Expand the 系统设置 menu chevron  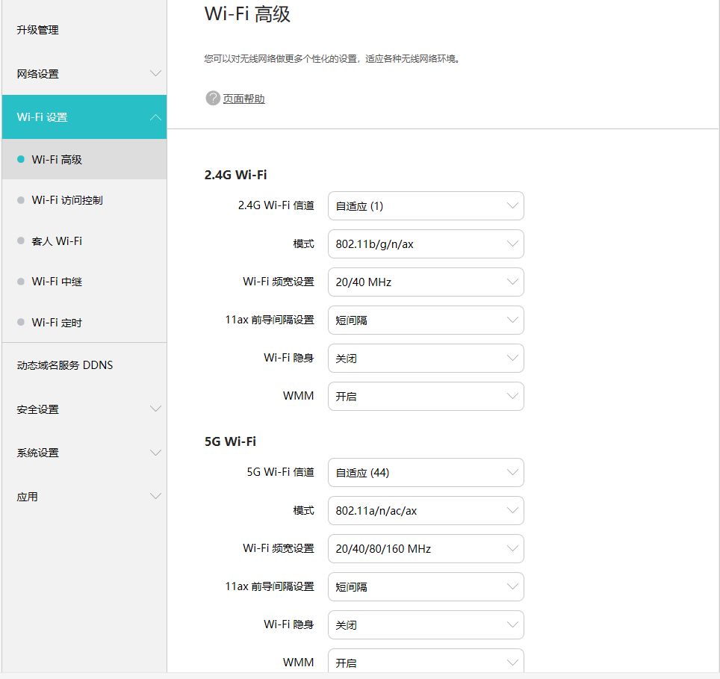pos(155,453)
